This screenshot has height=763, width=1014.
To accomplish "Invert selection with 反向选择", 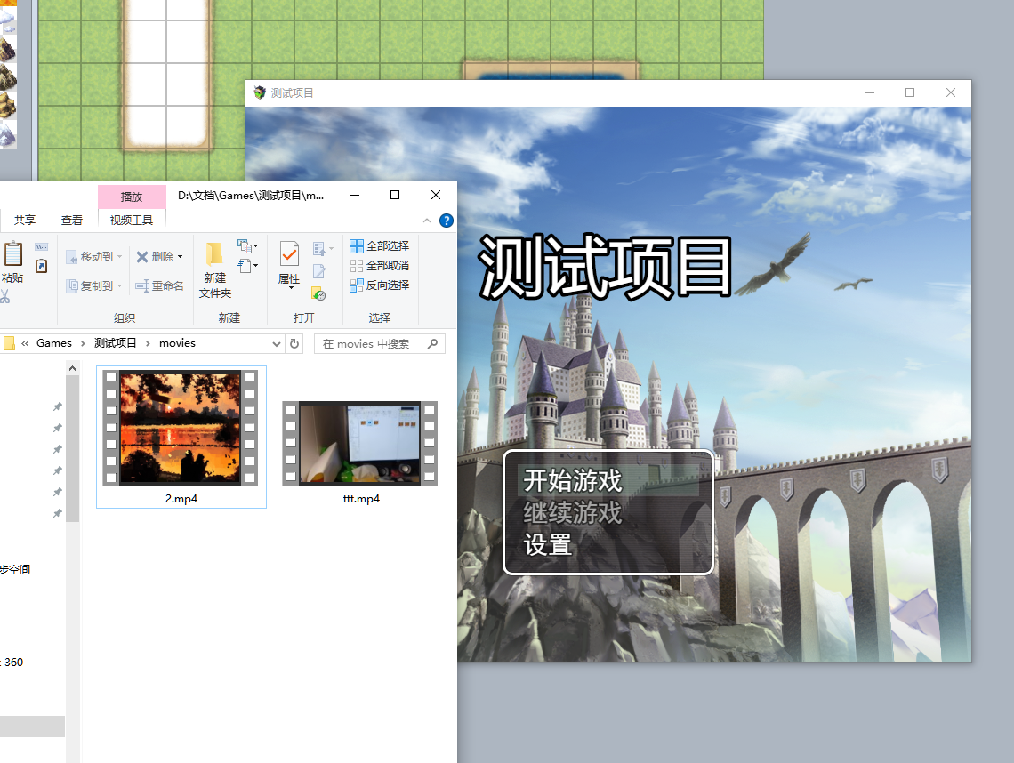I will coord(379,285).
